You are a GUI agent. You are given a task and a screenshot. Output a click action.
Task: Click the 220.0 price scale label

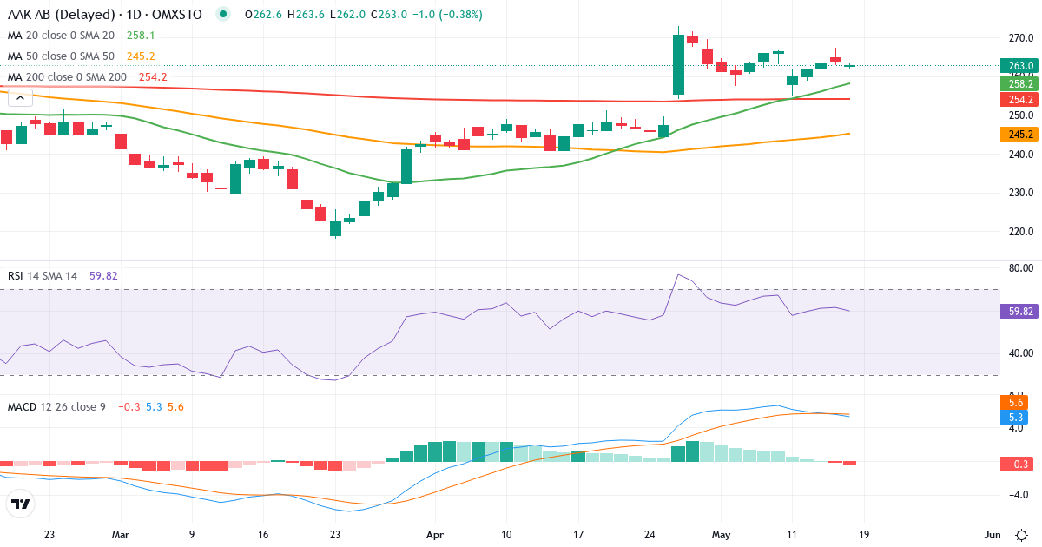point(1020,232)
